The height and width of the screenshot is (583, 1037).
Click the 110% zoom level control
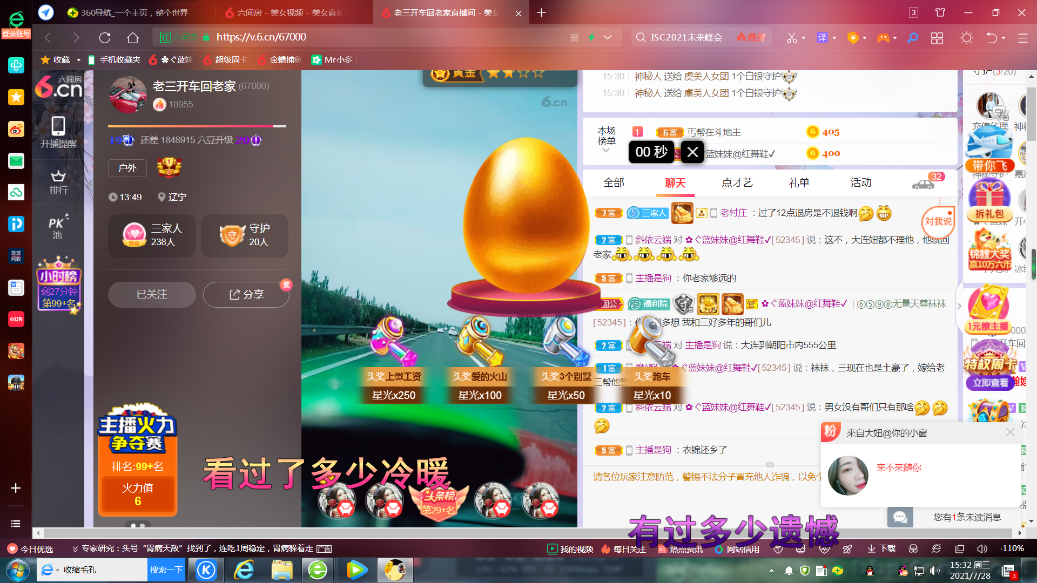(1013, 548)
